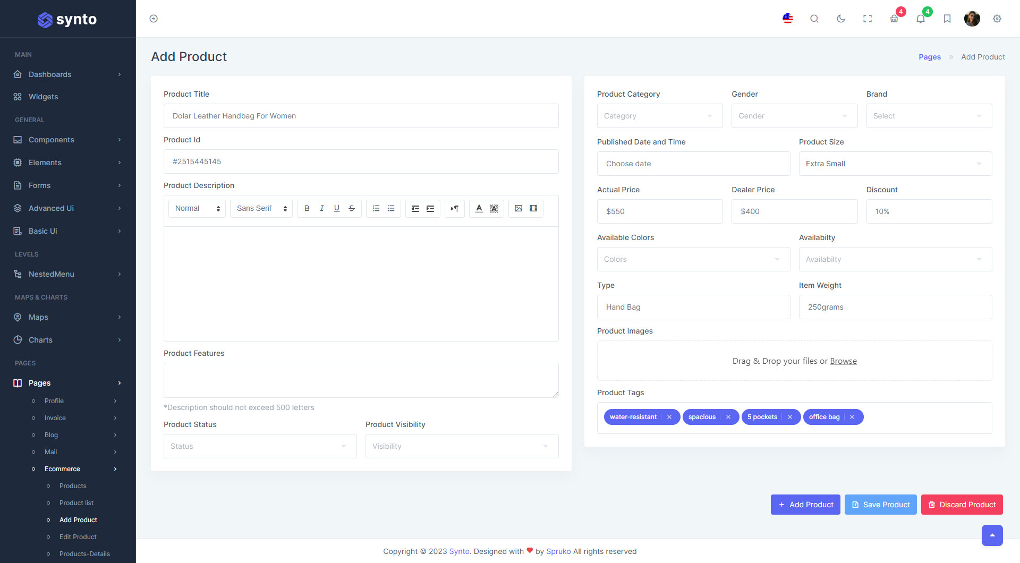1020x563 pixels.
Task: Expand the Dashboards sidebar menu
Action: click(67, 74)
